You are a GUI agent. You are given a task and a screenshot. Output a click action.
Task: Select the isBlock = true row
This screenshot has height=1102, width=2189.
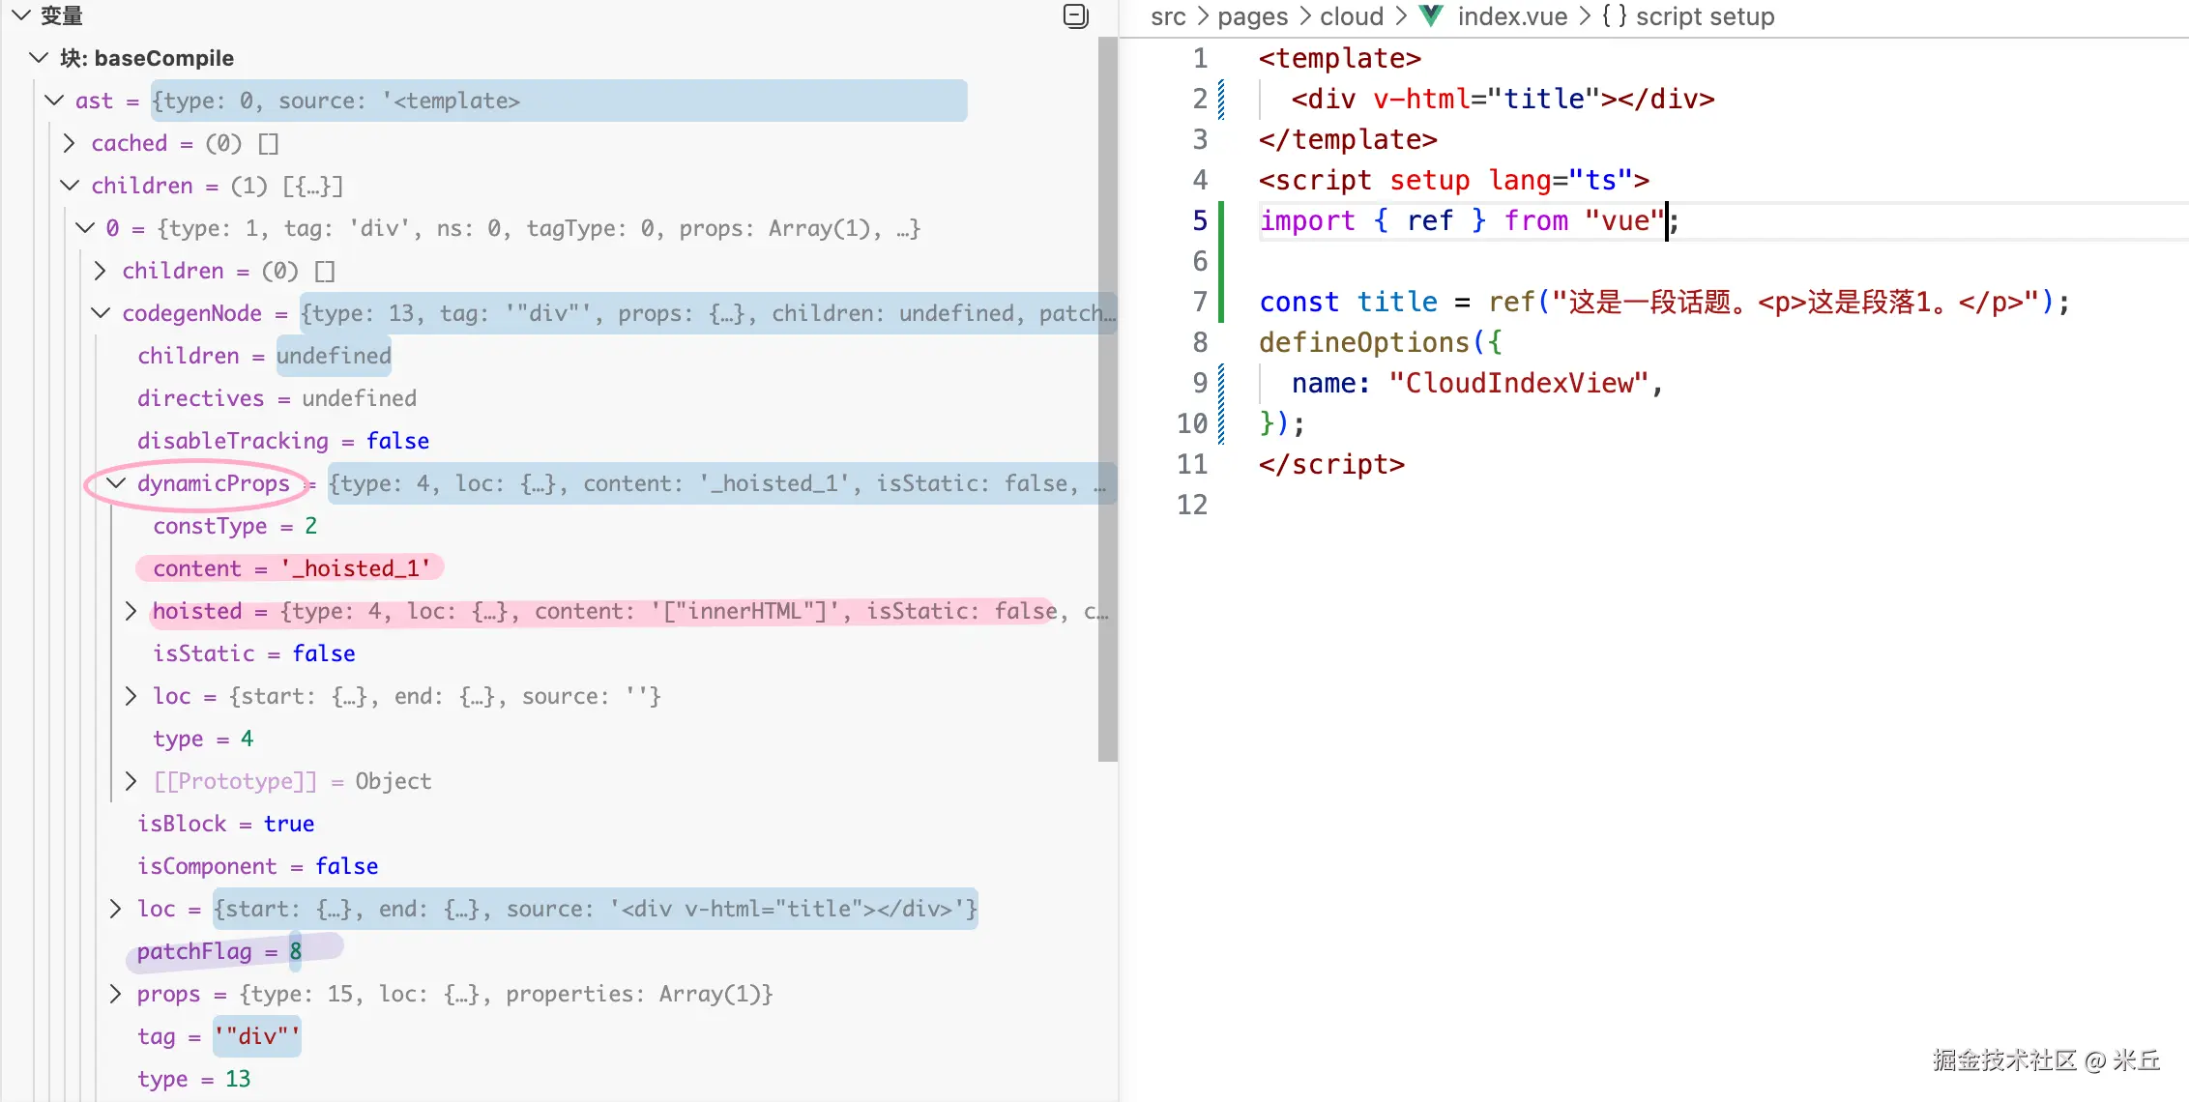pyautogui.click(x=225, y=824)
